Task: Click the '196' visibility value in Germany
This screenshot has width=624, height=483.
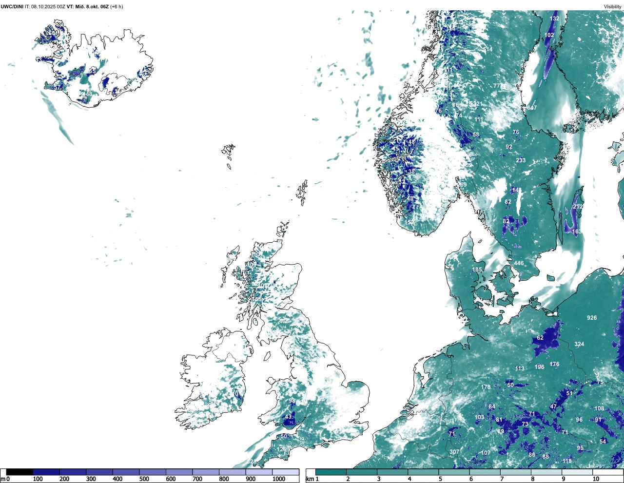Action: 539,367
